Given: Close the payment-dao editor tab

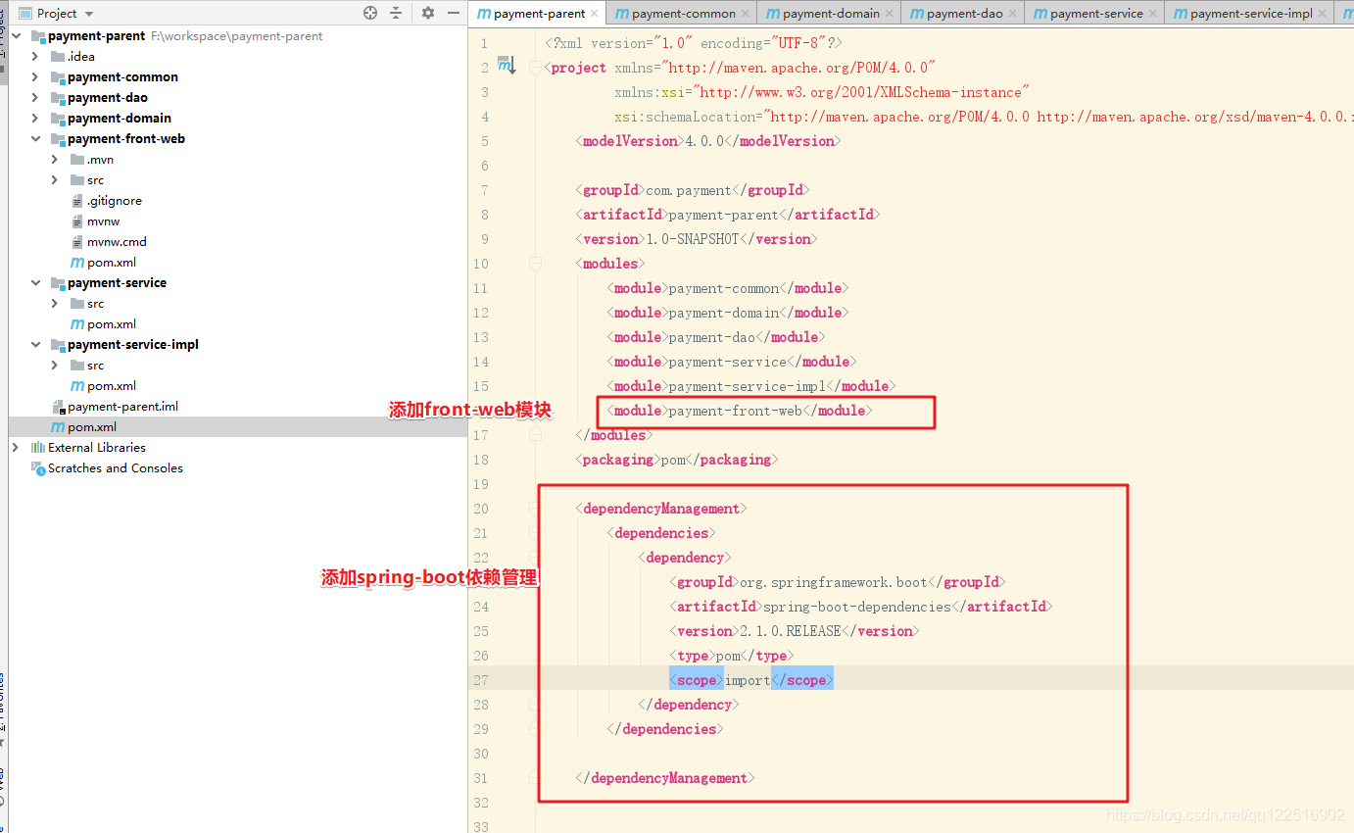Looking at the screenshot, I should click(1013, 14).
